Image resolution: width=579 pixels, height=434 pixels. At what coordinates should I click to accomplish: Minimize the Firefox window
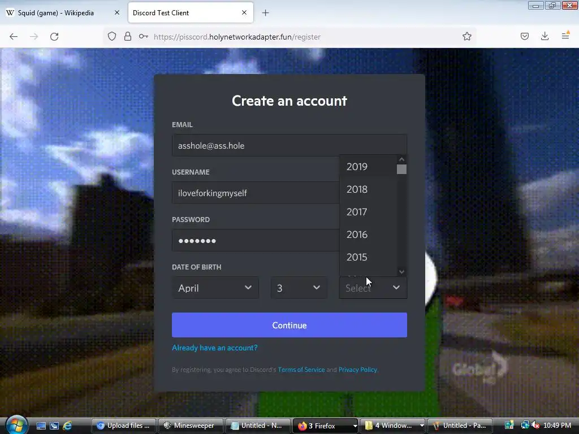pyautogui.click(x=535, y=6)
